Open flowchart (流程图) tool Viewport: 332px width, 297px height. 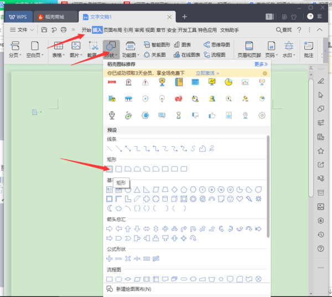point(215,55)
